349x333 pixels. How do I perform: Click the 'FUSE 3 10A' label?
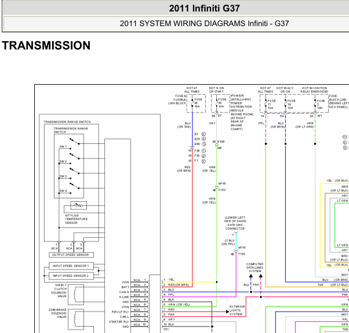(x=321, y=104)
